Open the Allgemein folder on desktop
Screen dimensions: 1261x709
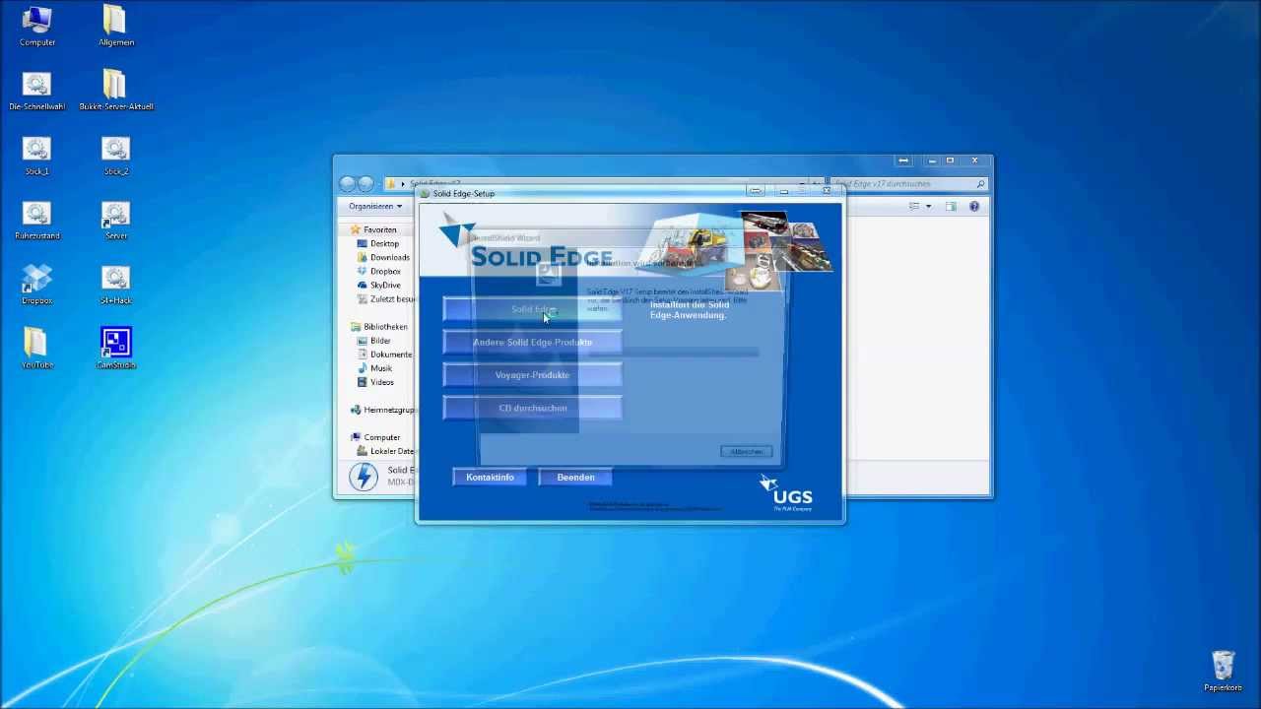pyautogui.click(x=115, y=26)
